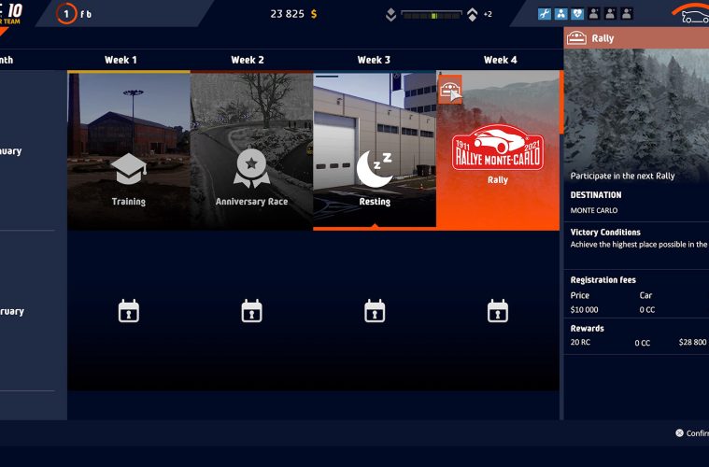Click the Participate in the next Rally text
This screenshot has width=709, height=467.
[x=623, y=176]
